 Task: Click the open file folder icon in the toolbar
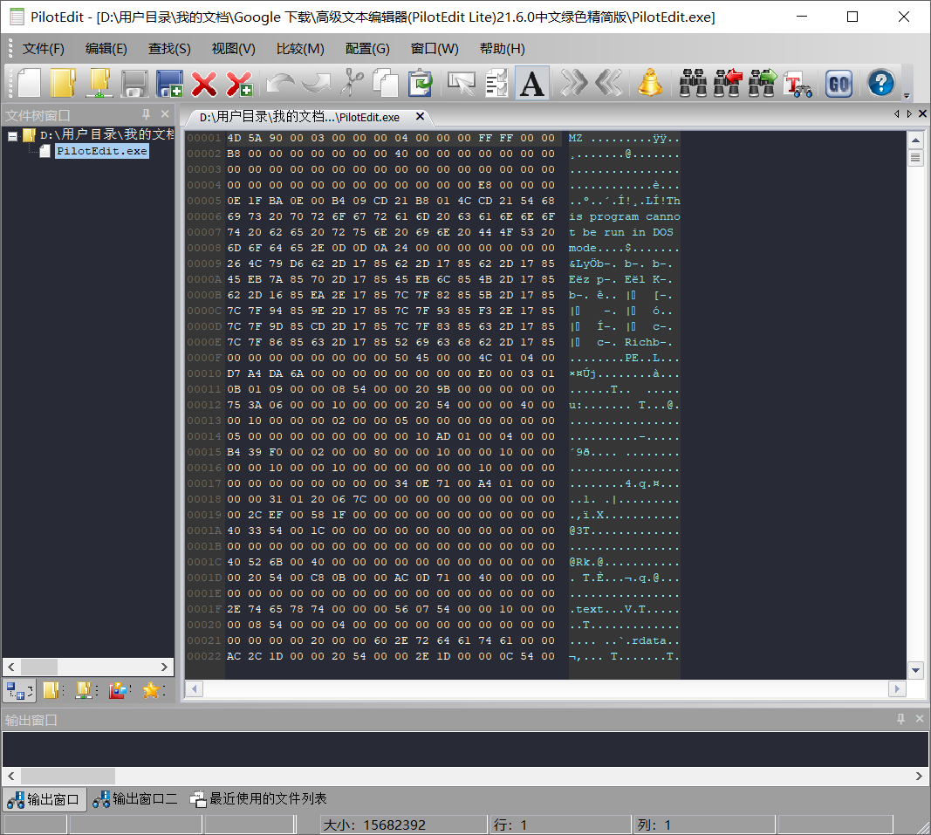[x=63, y=83]
